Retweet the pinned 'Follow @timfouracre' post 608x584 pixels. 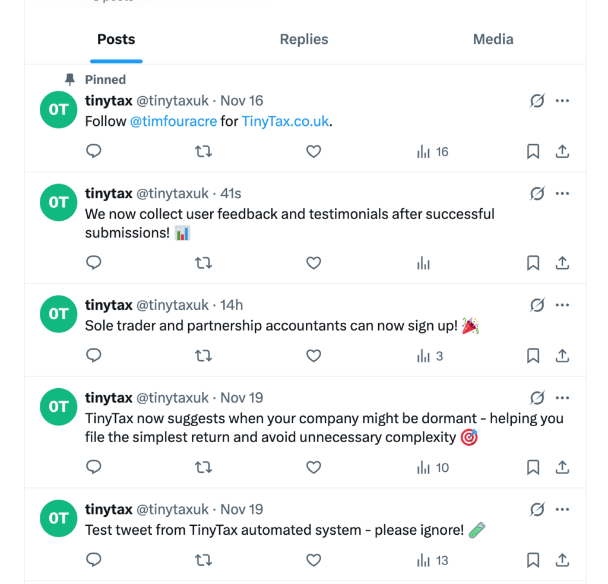(x=204, y=151)
